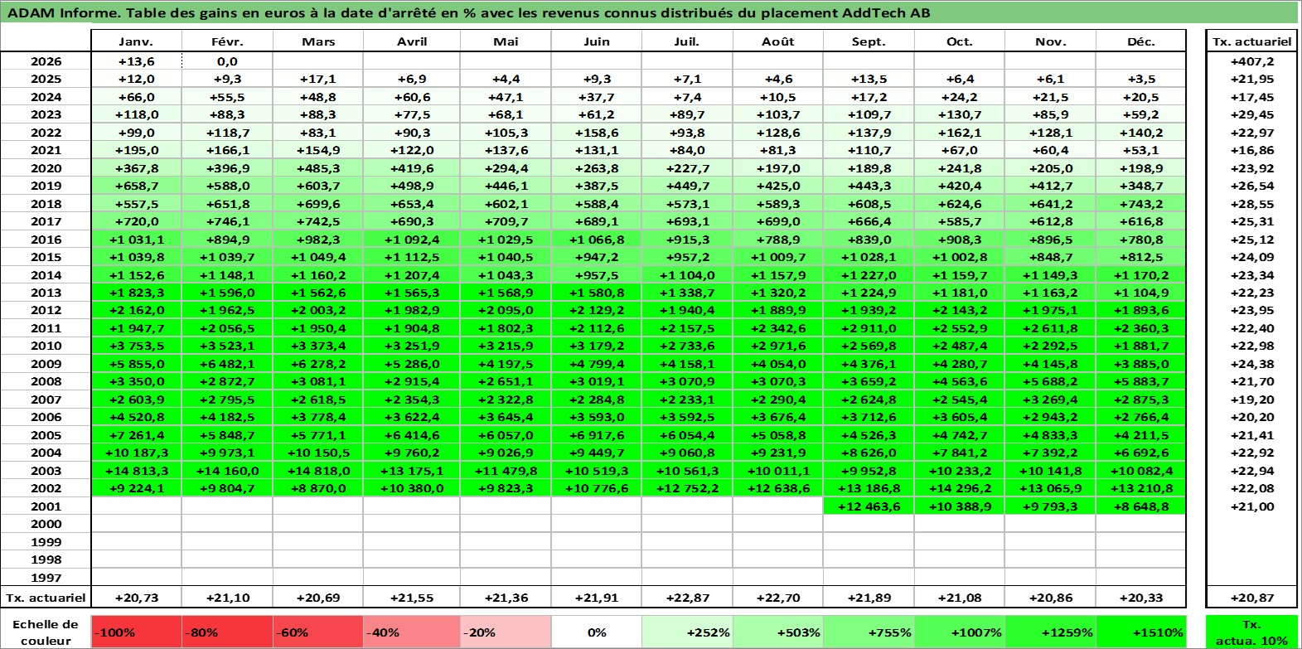Click the +6 917,6 cell for June 2005
1302x649 pixels.
coord(597,435)
